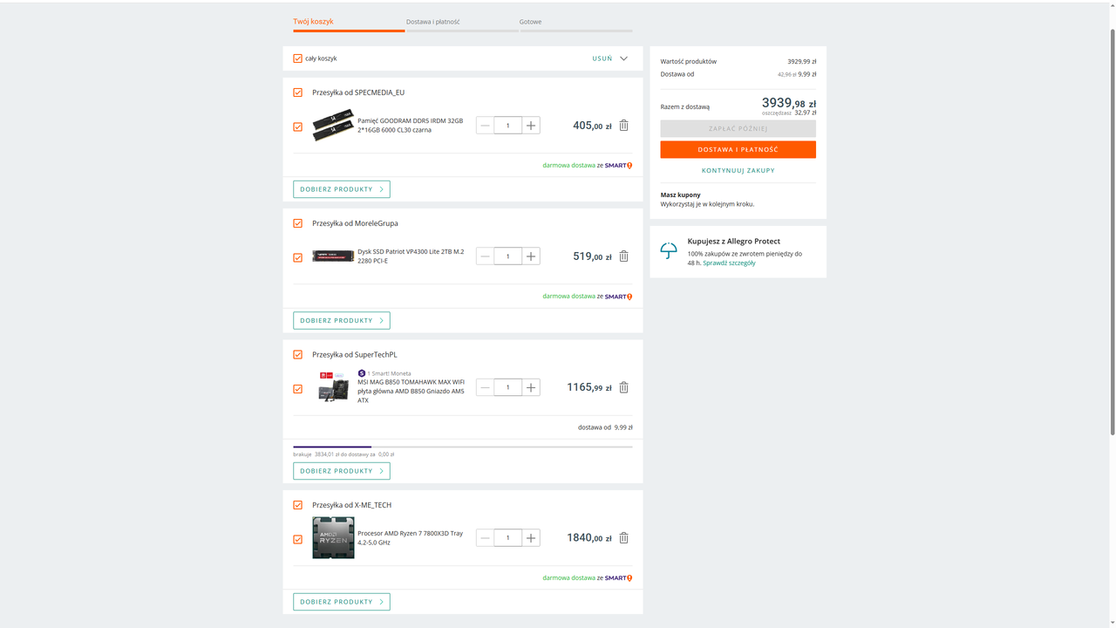Viewport: 1116px width, 628px height.
Task: Uncheck the MSI motherboard item checkbox
Action: click(x=297, y=389)
